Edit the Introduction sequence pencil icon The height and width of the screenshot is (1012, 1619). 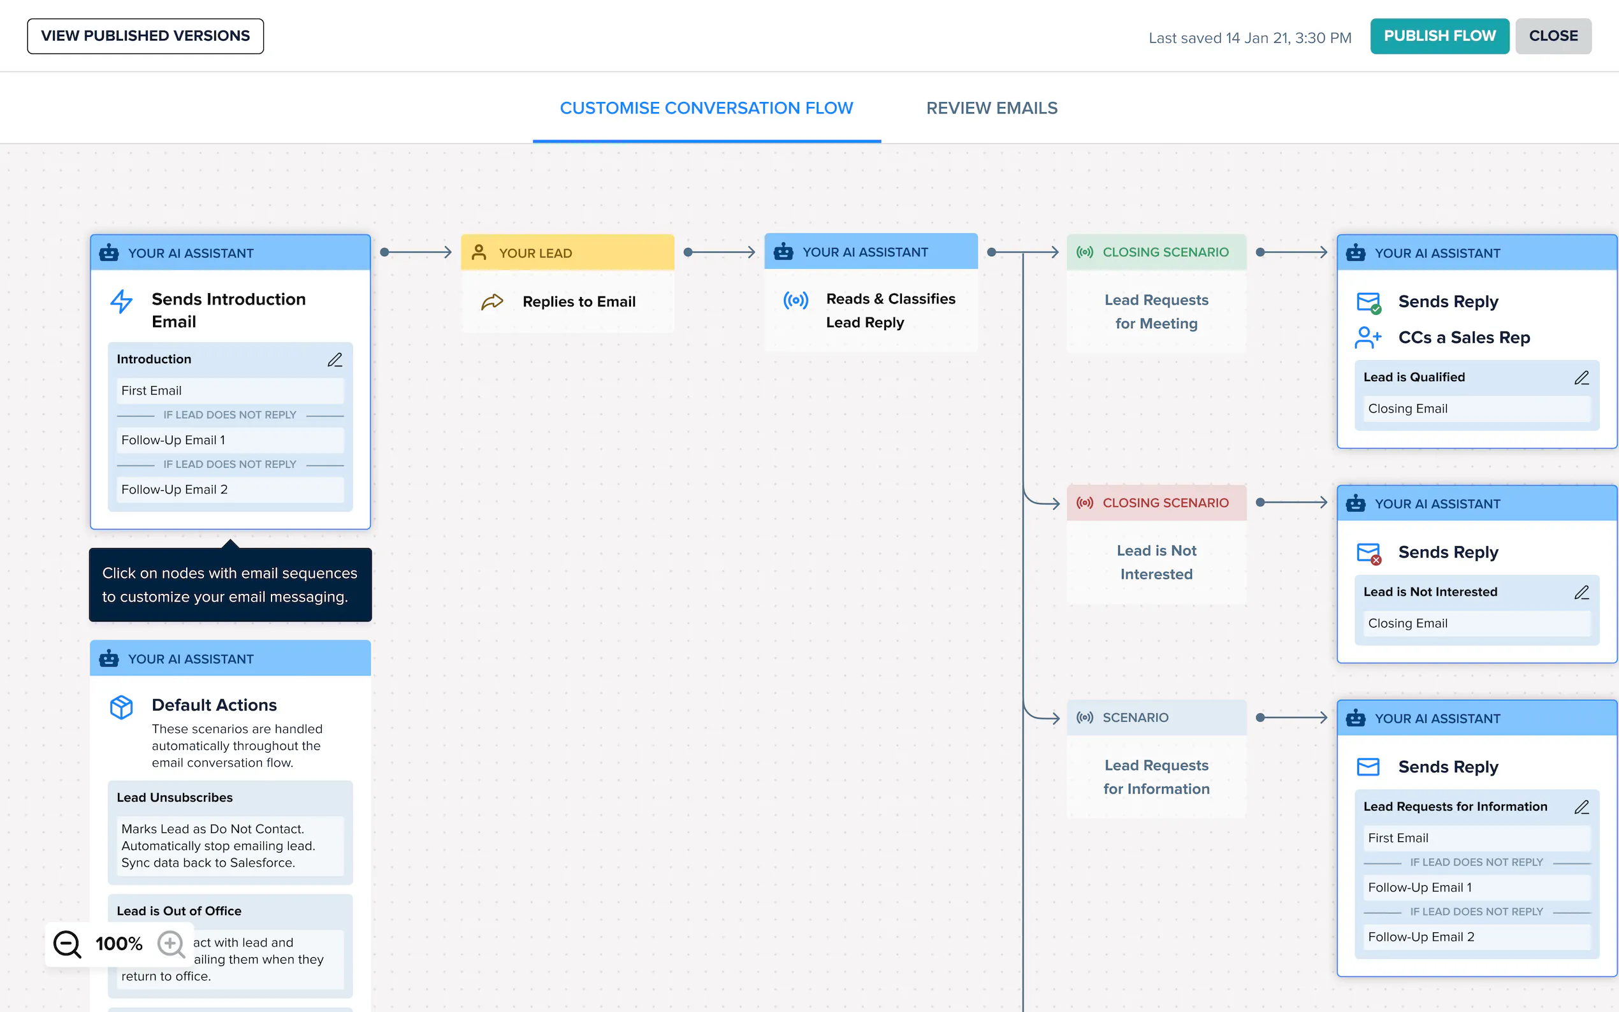pyautogui.click(x=335, y=359)
